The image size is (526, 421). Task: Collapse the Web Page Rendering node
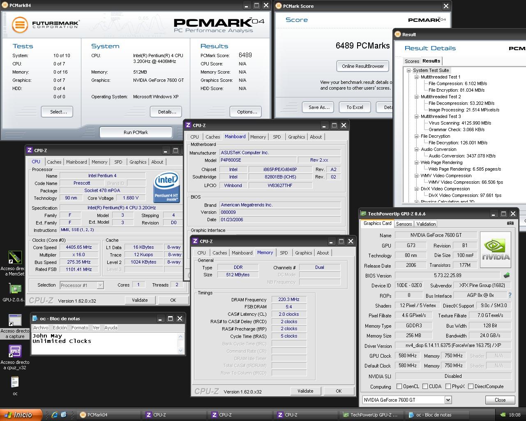coord(417,162)
